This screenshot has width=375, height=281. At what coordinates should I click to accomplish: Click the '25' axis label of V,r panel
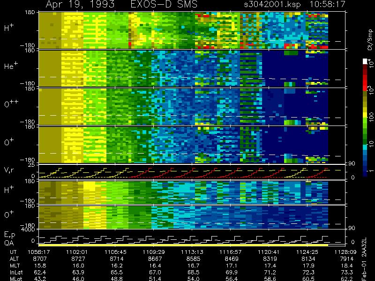(32, 165)
